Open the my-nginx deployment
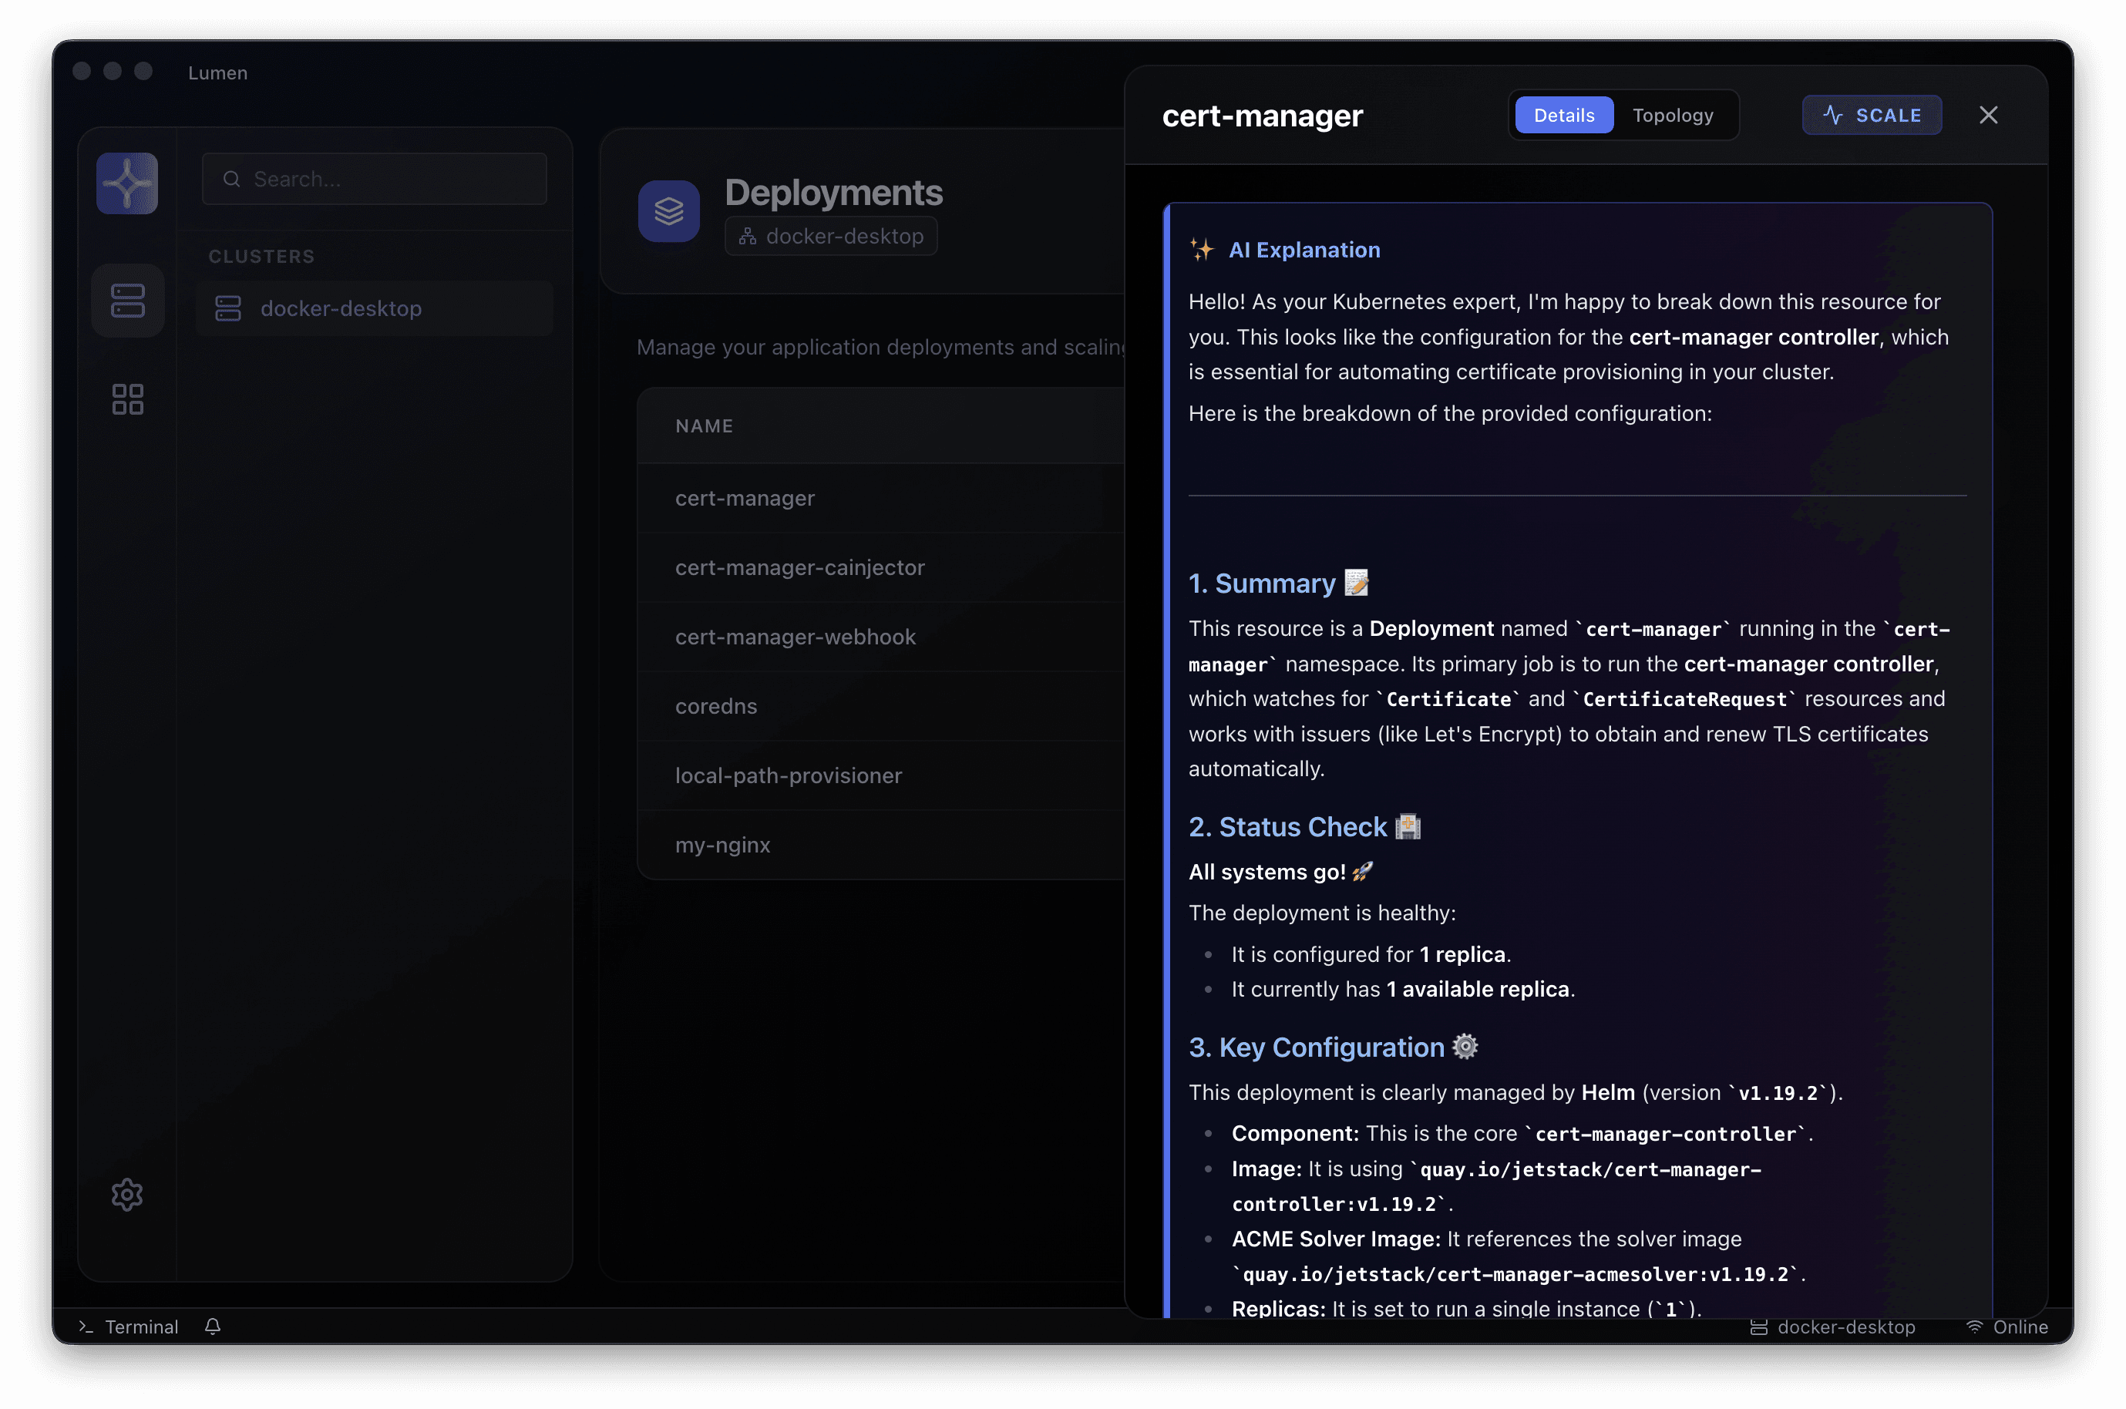This screenshot has height=1409, width=2126. 722,845
